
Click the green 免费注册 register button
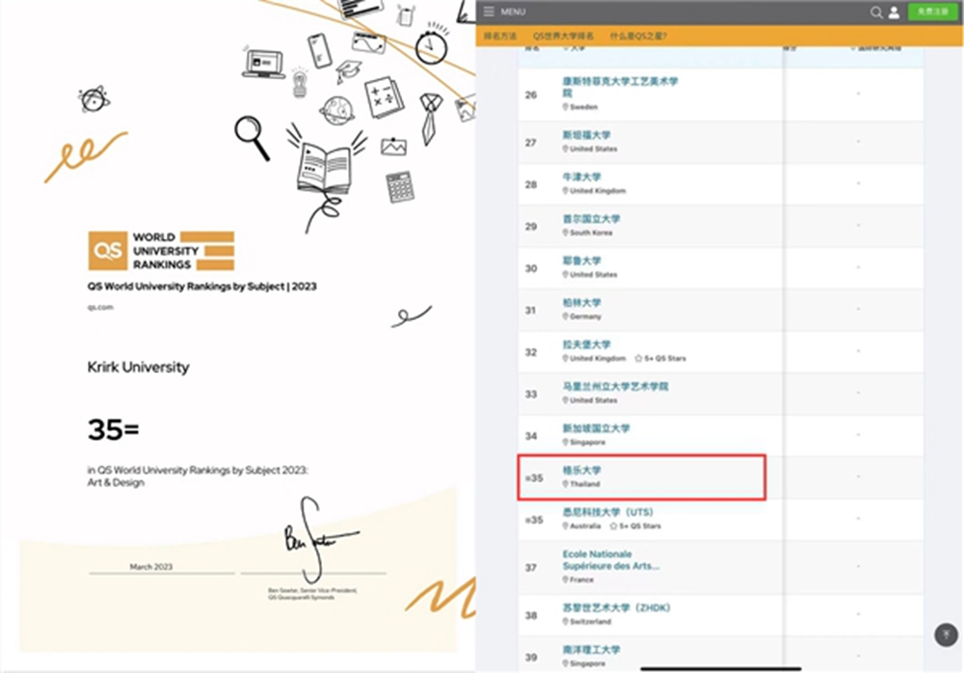click(x=932, y=13)
